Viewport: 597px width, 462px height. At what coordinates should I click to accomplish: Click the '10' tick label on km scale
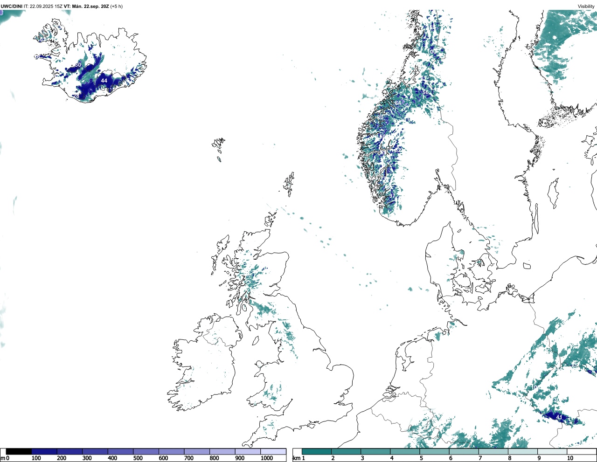[570, 458]
